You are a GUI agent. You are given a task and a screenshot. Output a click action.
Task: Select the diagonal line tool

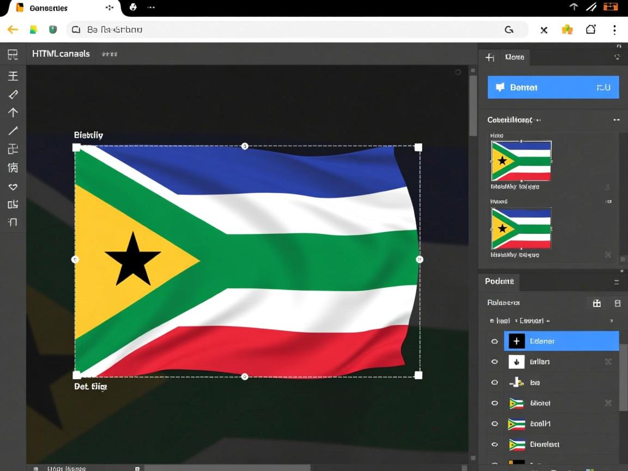(13, 131)
